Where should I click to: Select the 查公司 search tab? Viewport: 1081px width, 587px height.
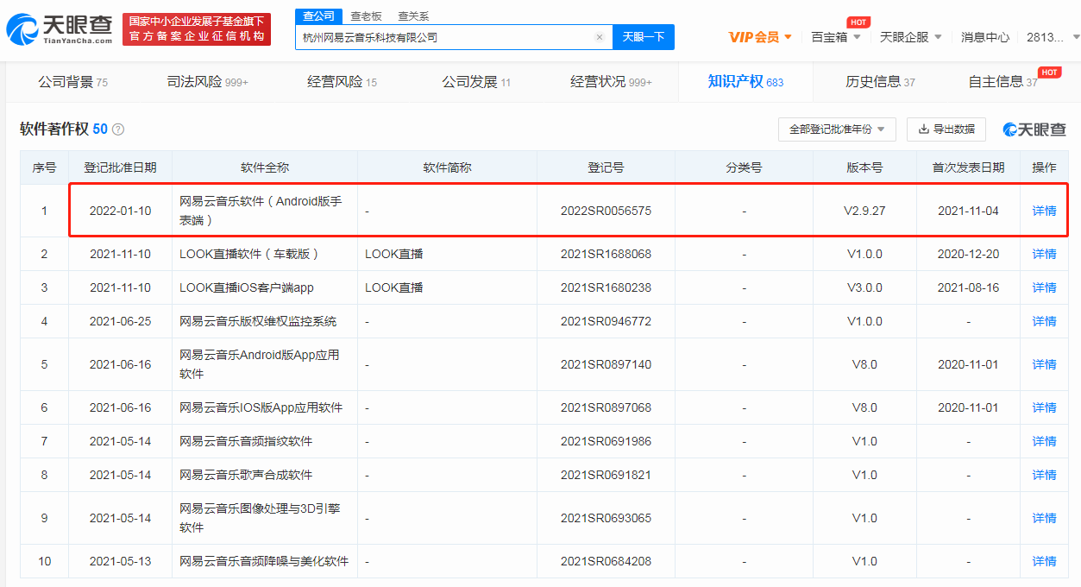click(x=318, y=16)
